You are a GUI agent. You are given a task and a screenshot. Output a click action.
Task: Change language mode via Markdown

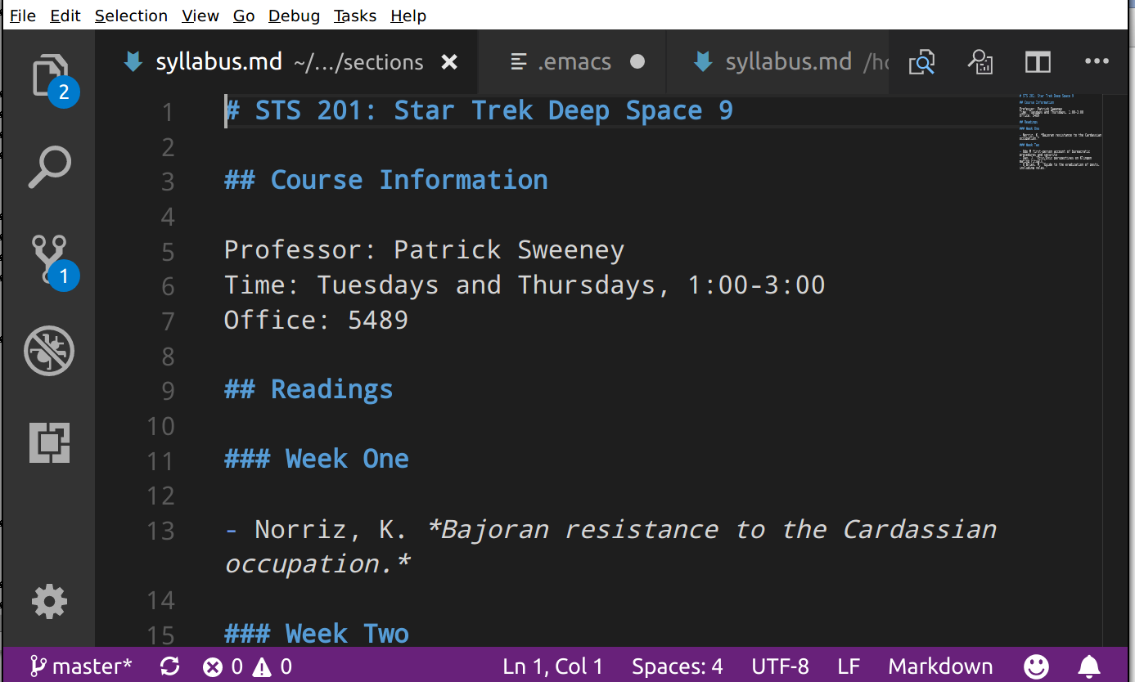pyautogui.click(x=940, y=666)
